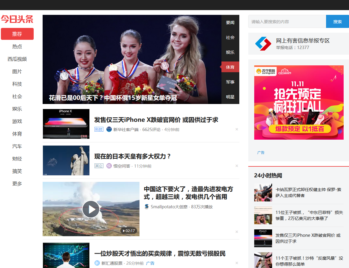This screenshot has height=268, width=349.
Task: Click 新汇通股票 avatar icon
Action: (97, 263)
